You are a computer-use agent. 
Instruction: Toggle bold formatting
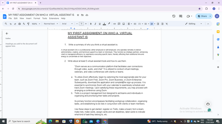point(91,24)
